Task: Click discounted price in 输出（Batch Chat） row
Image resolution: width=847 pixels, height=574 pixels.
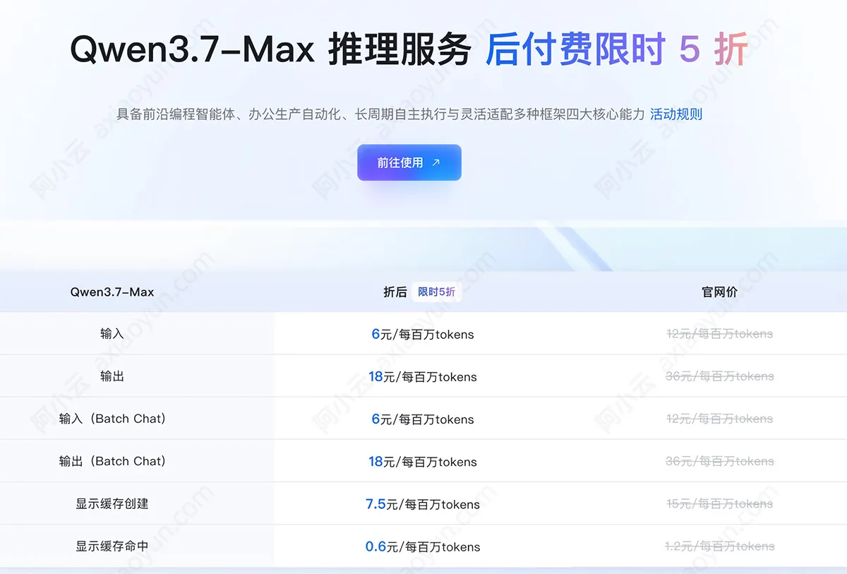Action: (x=423, y=461)
